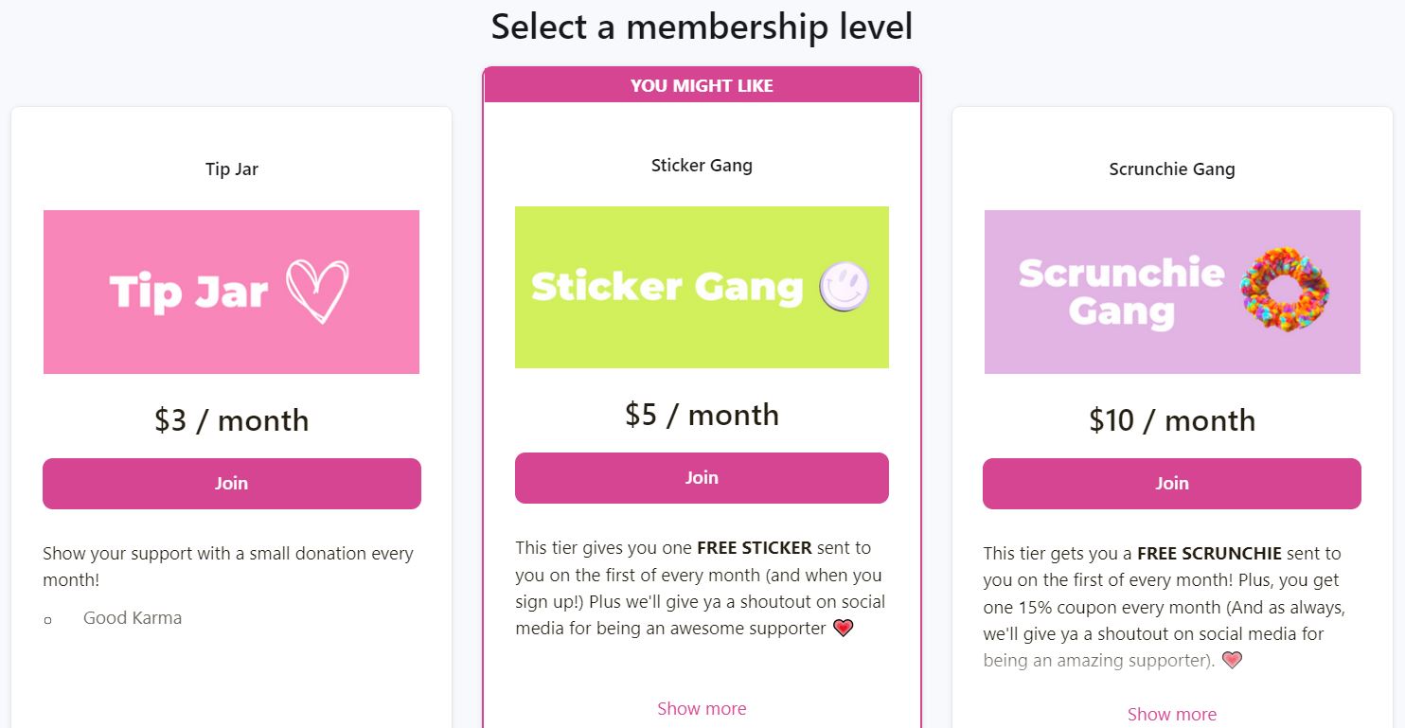The image size is (1405, 728).
Task: Click the $5 / month price text
Action: (x=702, y=415)
